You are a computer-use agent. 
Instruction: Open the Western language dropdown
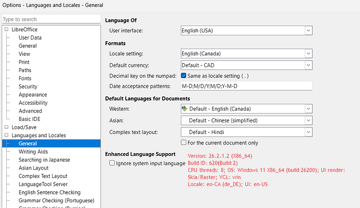pos(308,109)
